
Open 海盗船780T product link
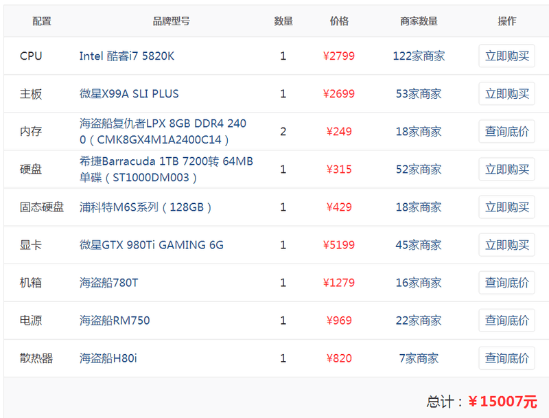pyautogui.click(x=108, y=283)
